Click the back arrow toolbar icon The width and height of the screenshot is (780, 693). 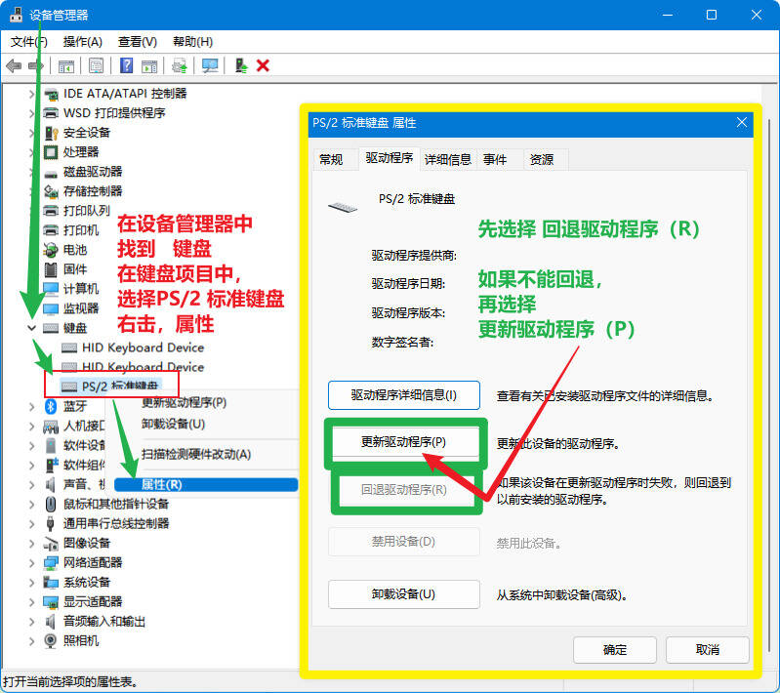[x=13, y=65]
